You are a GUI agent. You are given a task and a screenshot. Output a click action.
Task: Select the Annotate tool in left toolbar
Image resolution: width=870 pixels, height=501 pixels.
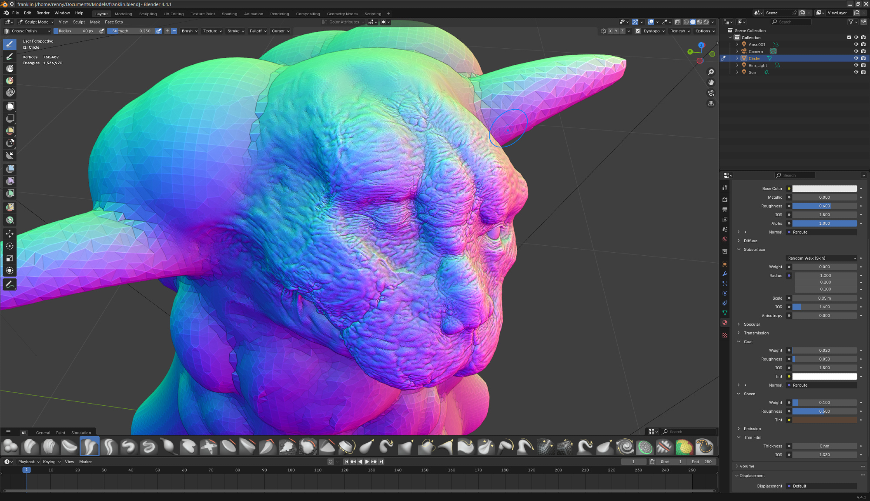point(10,284)
